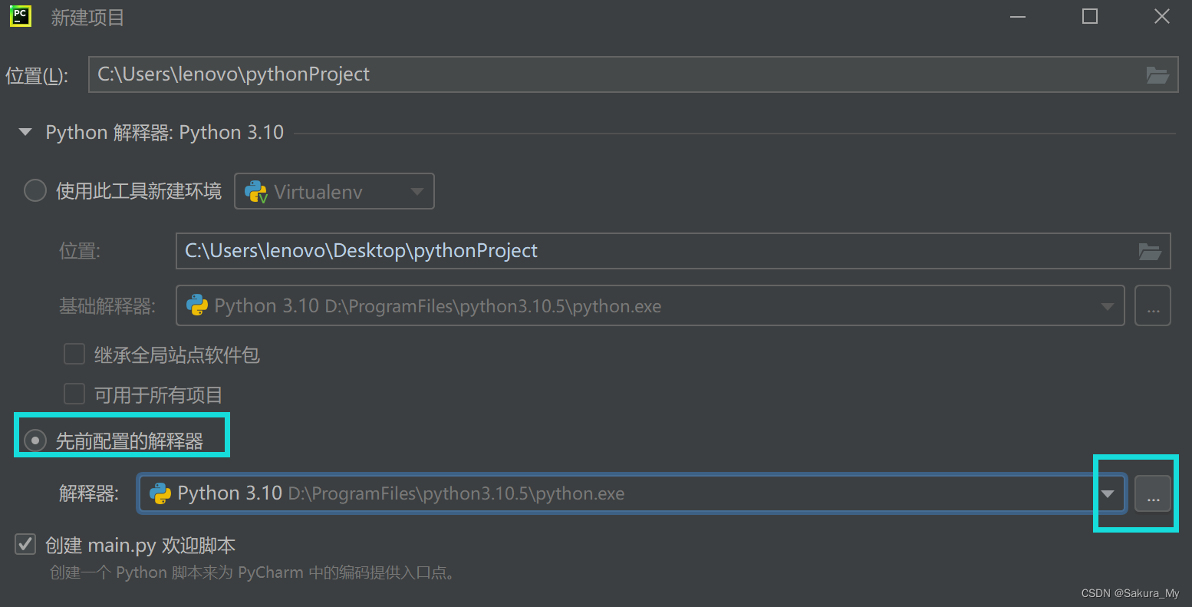
Task: Collapse the 'Python 解释器' section triangle
Action: (25, 132)
